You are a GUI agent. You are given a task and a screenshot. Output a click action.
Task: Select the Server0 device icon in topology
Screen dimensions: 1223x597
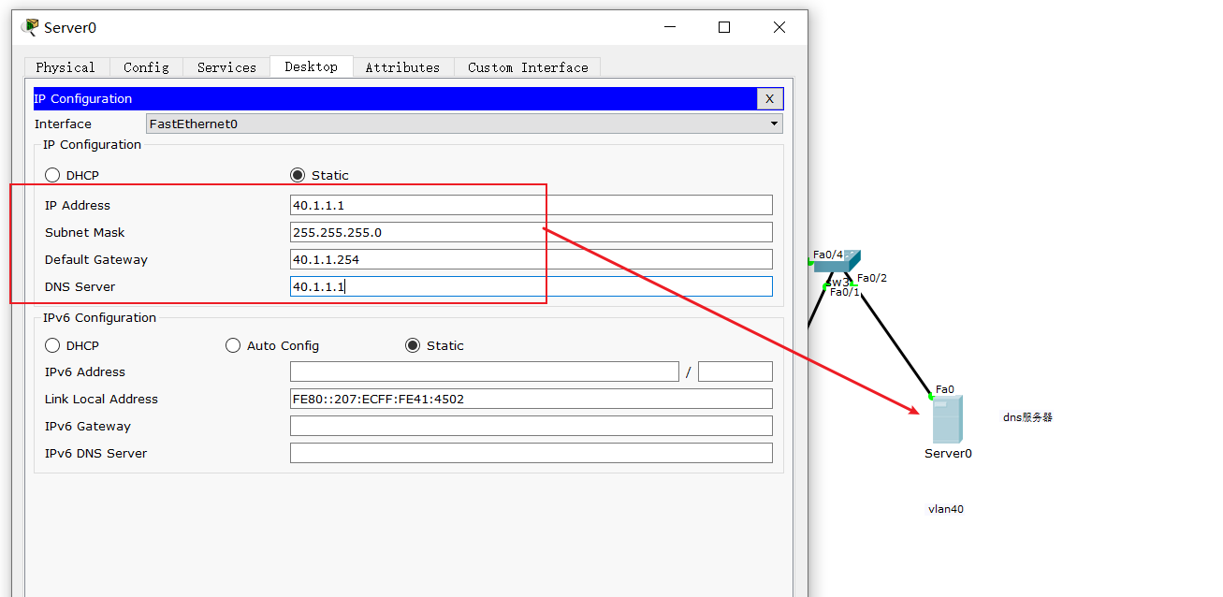coord(947,419)
